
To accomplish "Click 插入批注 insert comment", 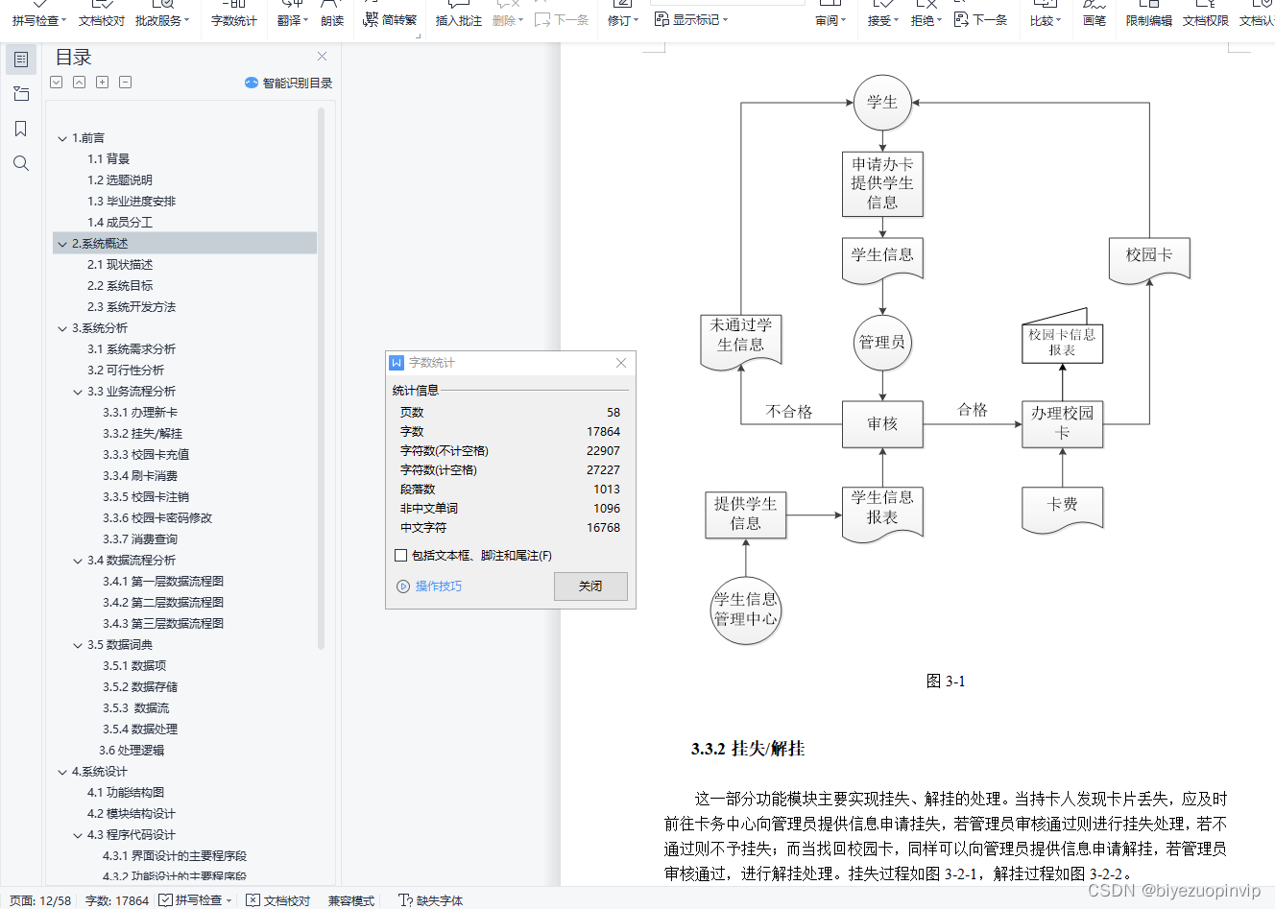I will tap(458, 14).
